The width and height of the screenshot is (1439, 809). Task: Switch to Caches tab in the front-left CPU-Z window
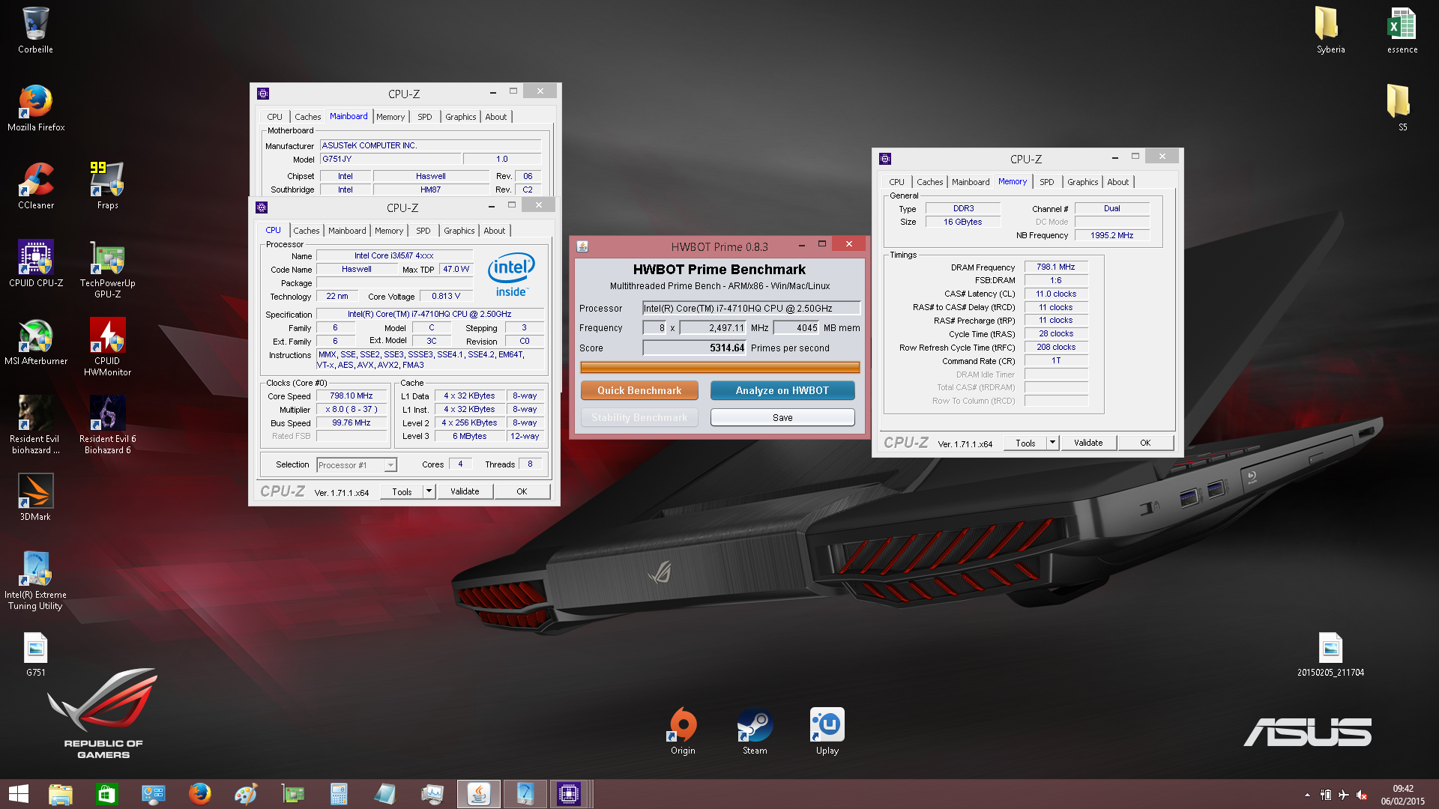tap(306, 231)
